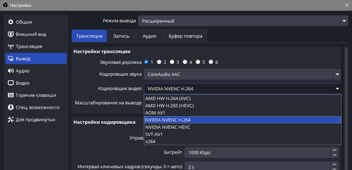Click the OBS logo icon in title bar
Viewport: 352px width, 170px height.
pos(6,5)
